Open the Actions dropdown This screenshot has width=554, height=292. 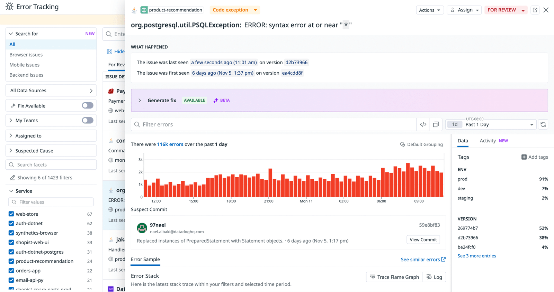(429, 10)
